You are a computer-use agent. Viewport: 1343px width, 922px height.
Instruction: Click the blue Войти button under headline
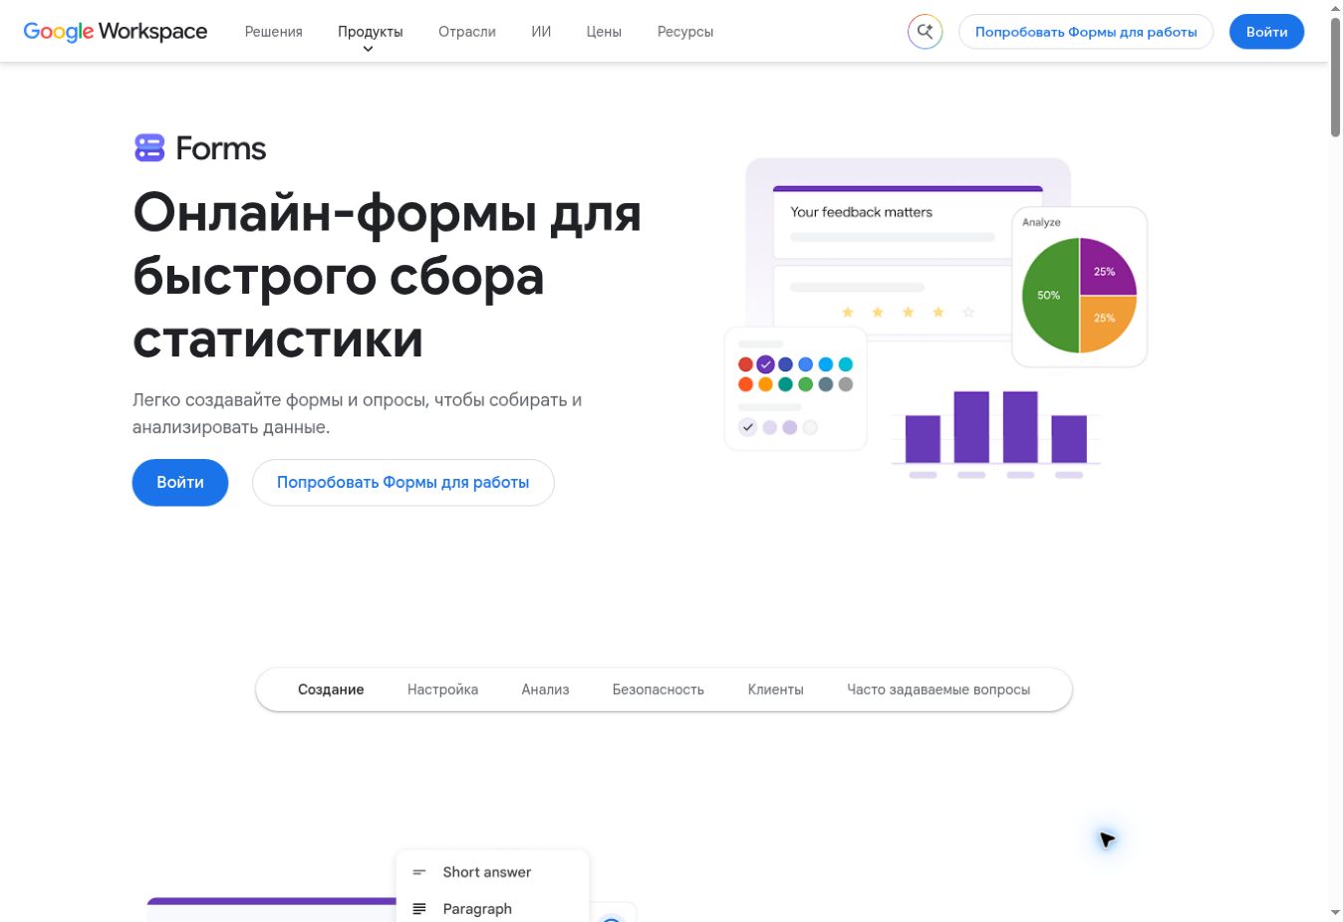(180, 482)
